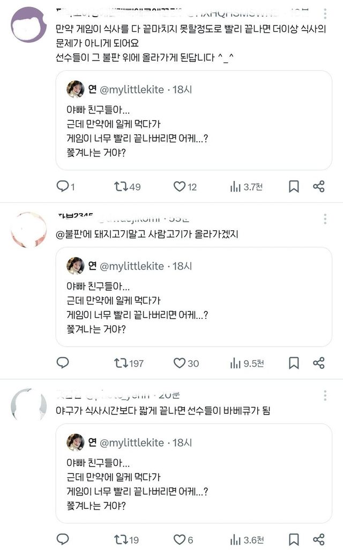Retweet the post with 19 retweets
This screenshot has height=554, width=343.
tap(121, 540)
